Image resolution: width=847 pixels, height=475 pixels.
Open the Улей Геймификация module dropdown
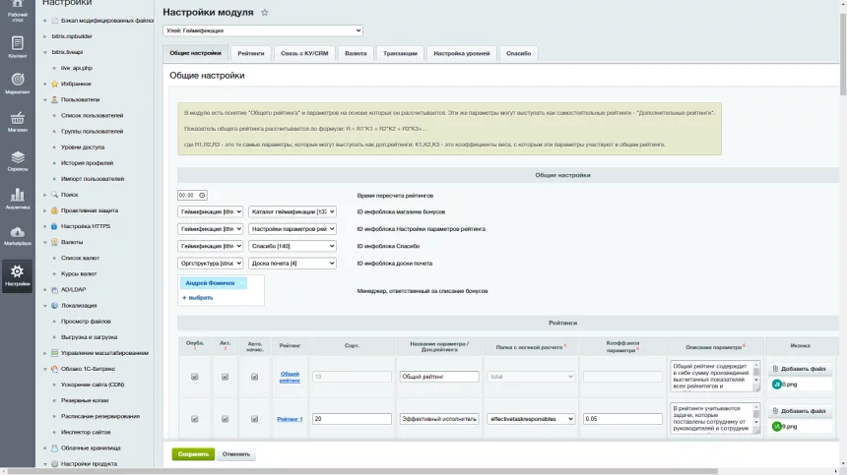(263, 30)
